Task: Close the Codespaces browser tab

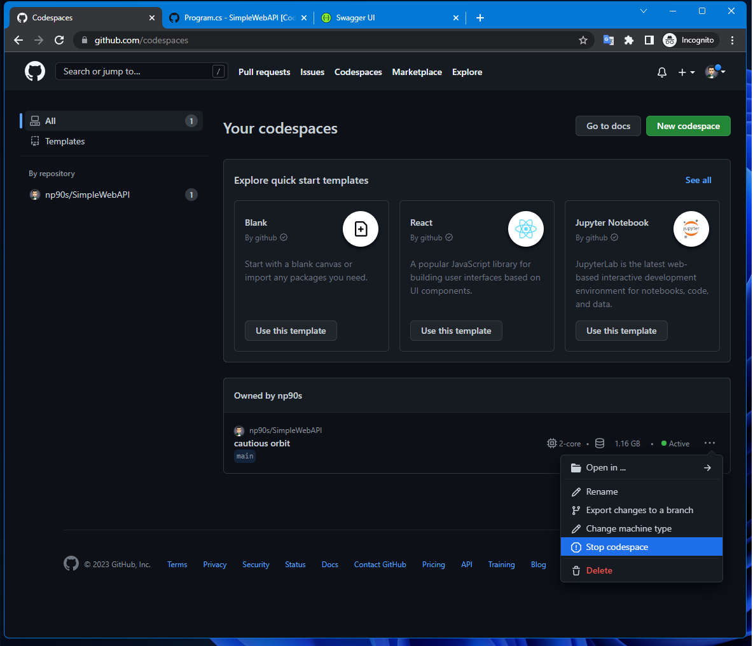Action: 152,18
